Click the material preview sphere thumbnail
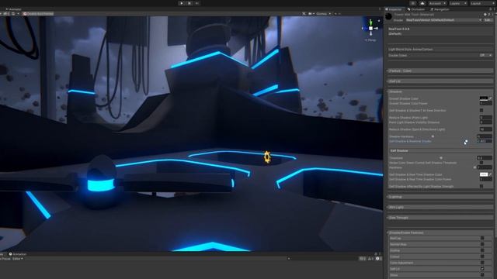The width and height of the screenshot is (497, 279). click(x=389, y=17)
